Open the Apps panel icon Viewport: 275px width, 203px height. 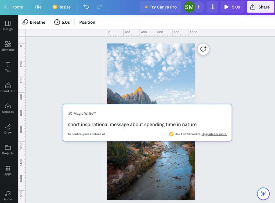[8, 170]
